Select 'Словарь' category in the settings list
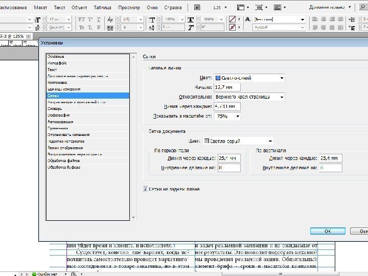The height and width of the screenshot is (276, 368). pos(55,108)
